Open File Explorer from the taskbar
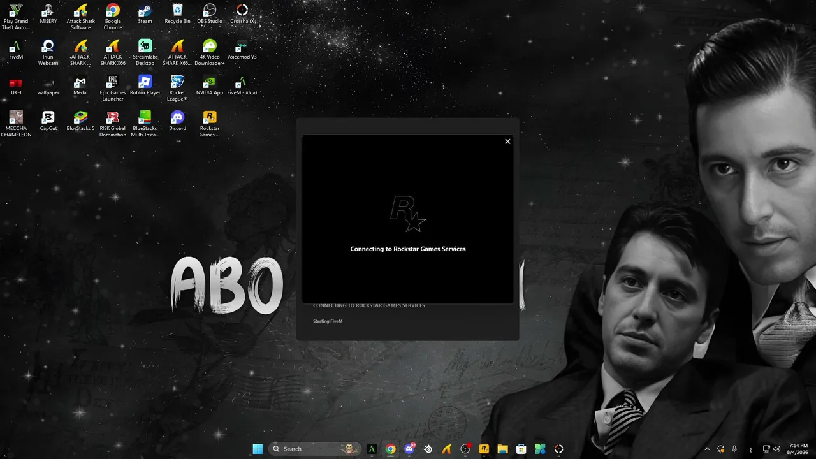 (503, 449)
